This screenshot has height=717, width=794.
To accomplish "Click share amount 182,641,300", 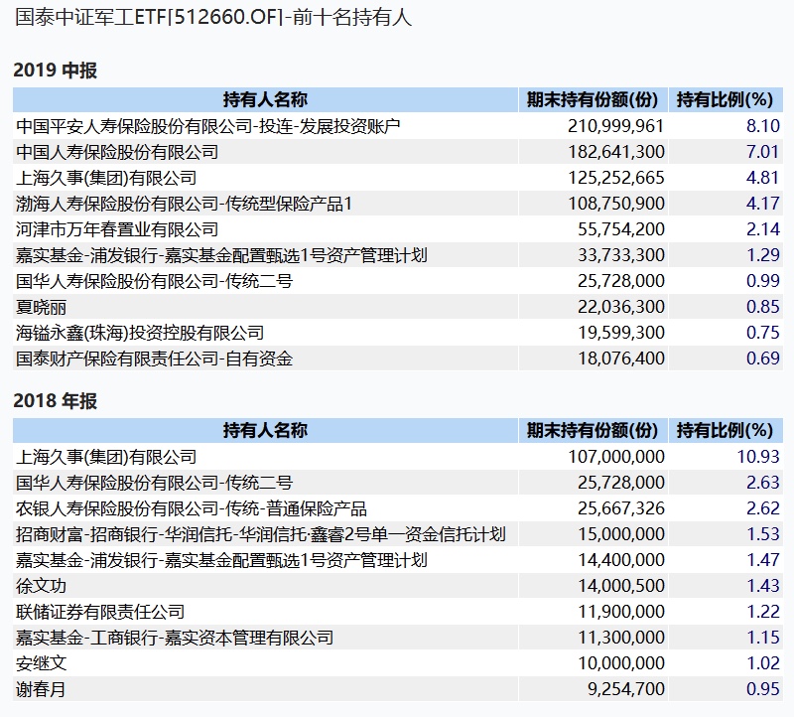I will point(615,152).
